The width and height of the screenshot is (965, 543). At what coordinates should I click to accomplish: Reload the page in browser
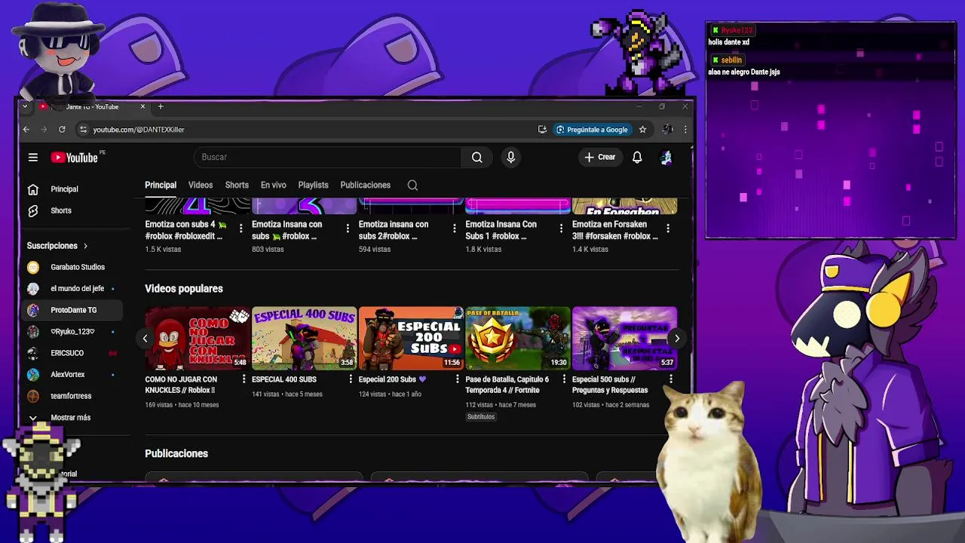[x=62, y=130]
